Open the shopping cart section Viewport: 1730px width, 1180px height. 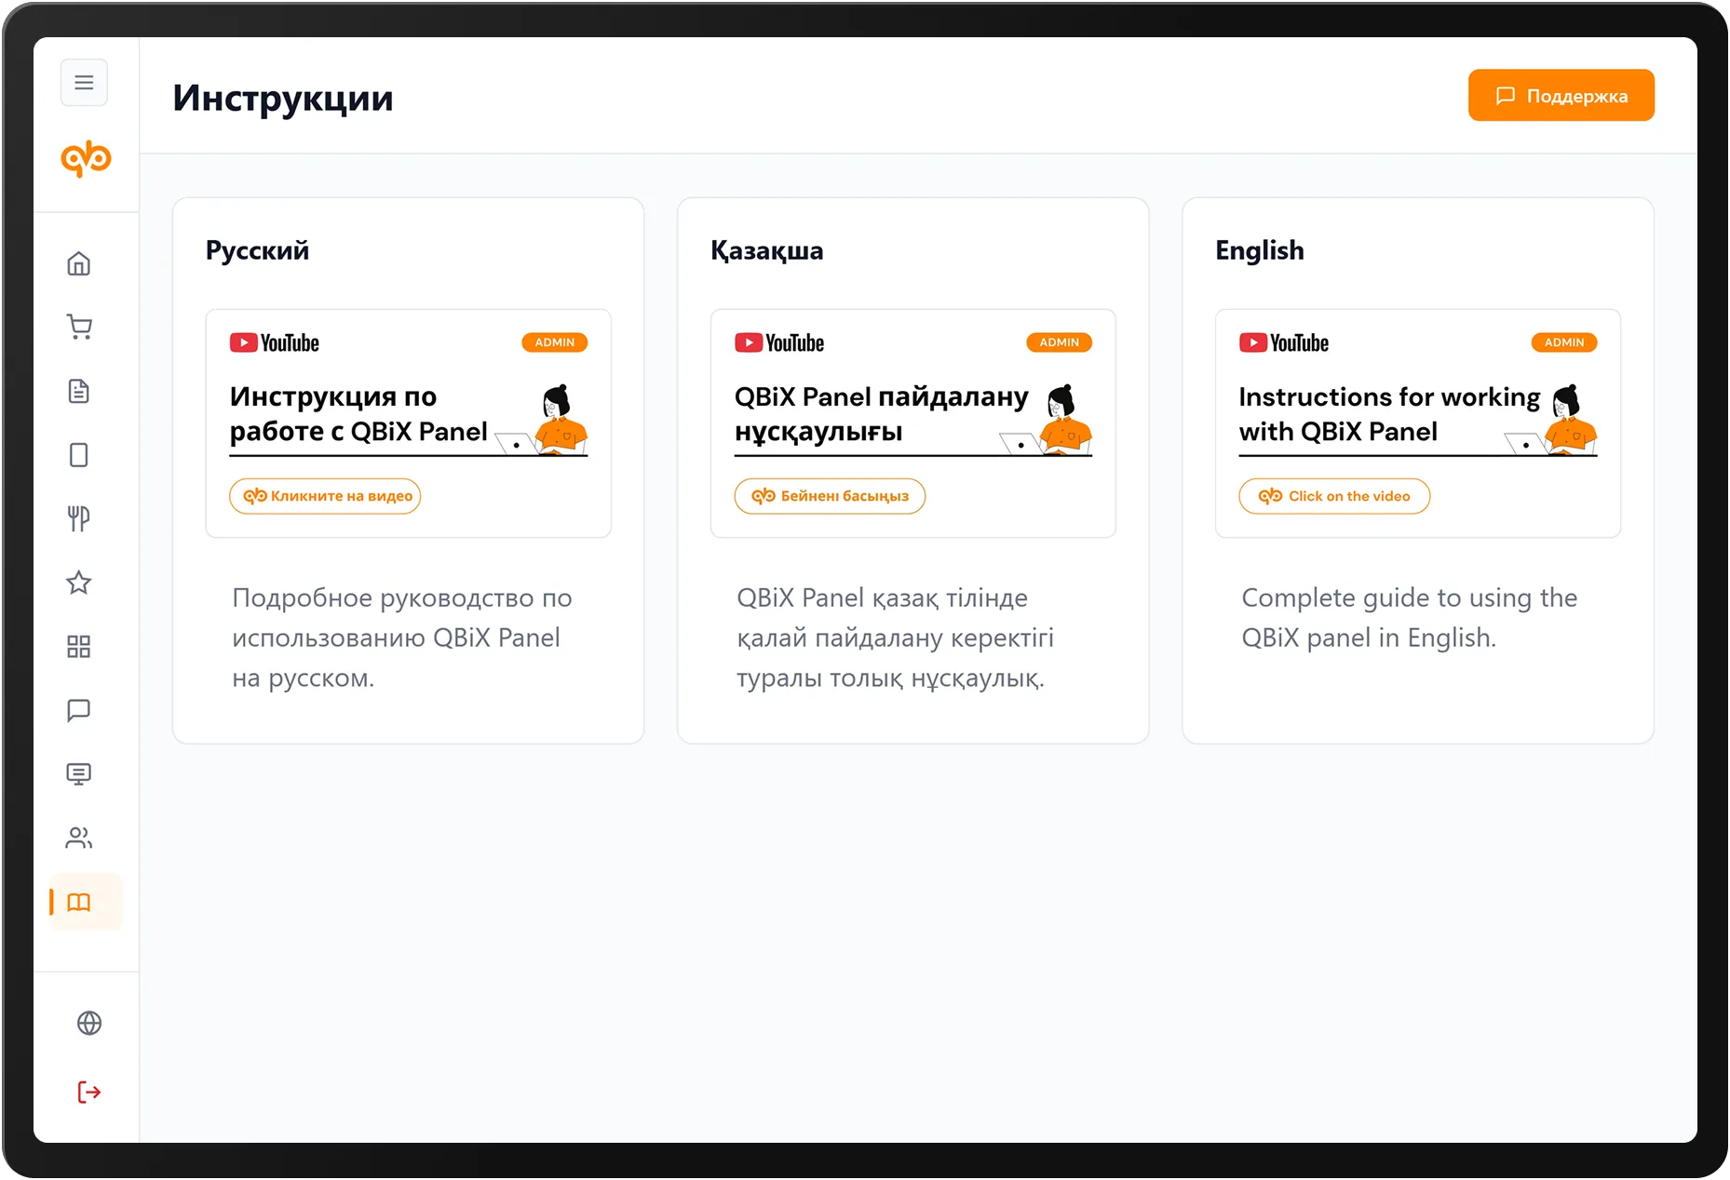[x=79, y=328]
